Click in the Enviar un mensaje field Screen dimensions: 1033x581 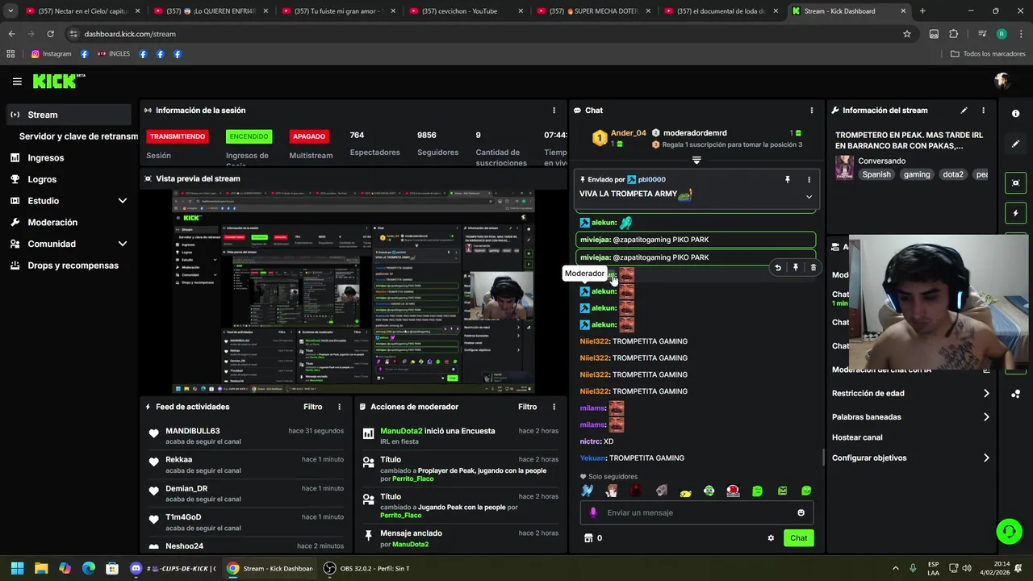[x=696, y=512]
